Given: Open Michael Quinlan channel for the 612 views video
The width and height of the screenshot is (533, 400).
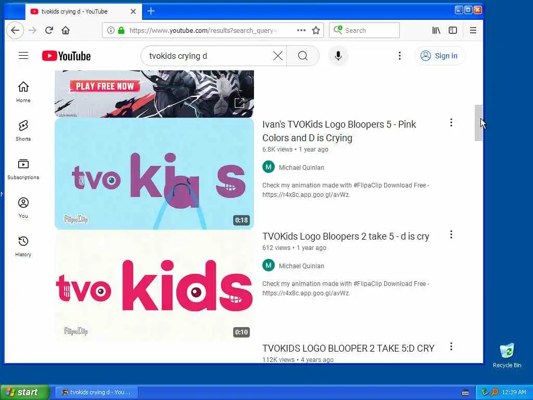Looking at the screenshot, I should 301,266.
